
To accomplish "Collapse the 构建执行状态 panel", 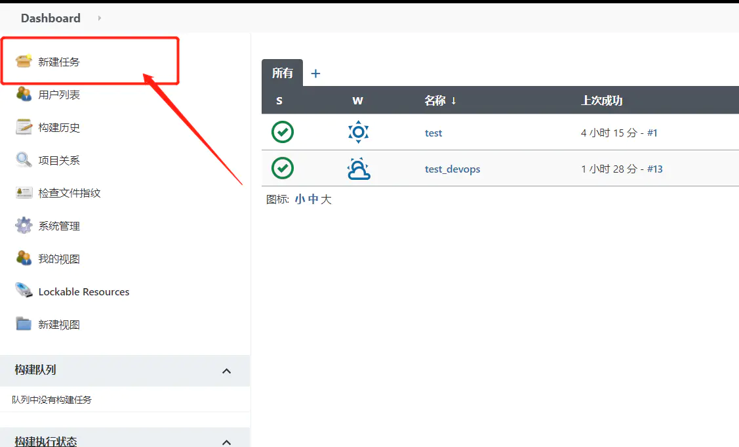I will [226, 442].
